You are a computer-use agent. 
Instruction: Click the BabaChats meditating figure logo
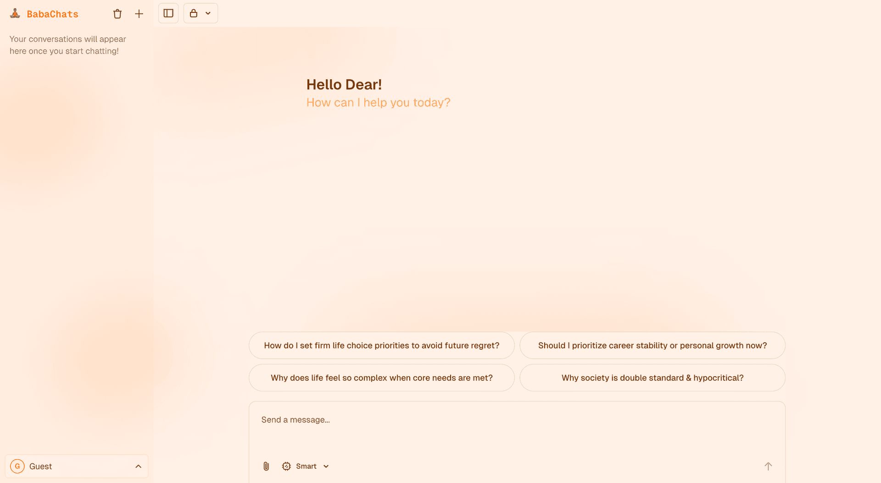tap(15, 14)
